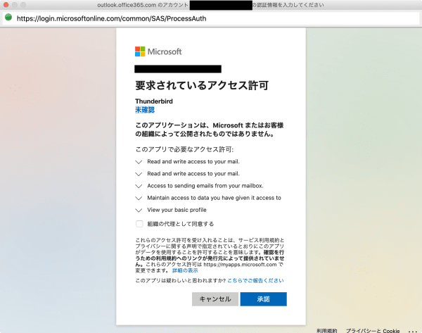Screen dimensions: 422x333
Task: Check the 組織の代理として同意する checkbox
Action: click(x=139, y=224)
